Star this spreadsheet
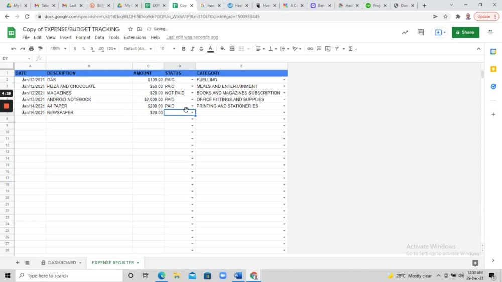The image size is (502, 282). point(130,29)
